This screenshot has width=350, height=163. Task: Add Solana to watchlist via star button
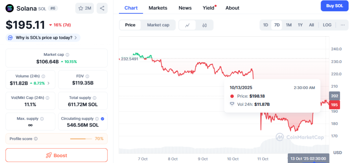[x=84, y=8]
